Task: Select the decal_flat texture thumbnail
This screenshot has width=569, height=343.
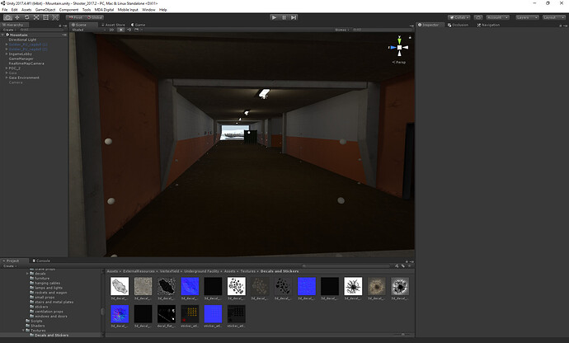Action: point(167,314)
